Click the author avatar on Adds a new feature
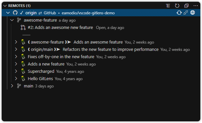The image size is (202, 123). pyautogui.click(x=23, y=64)
